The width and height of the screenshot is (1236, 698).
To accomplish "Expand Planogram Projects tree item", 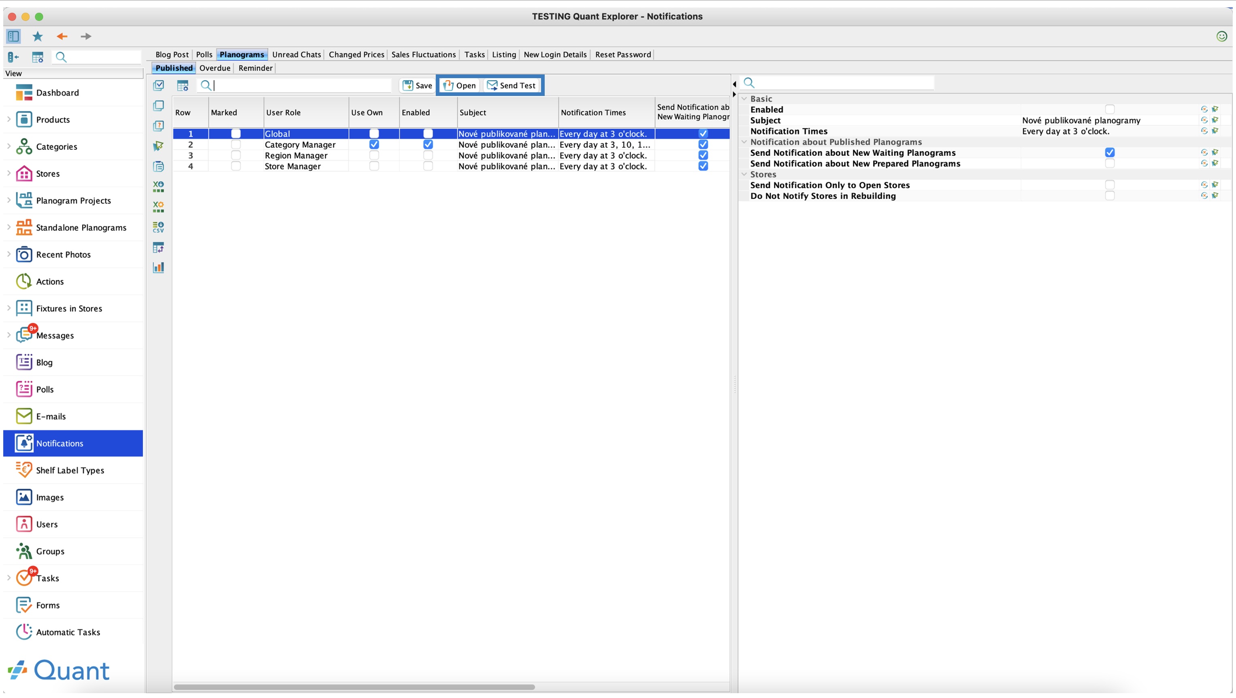I will pos(9,200).
